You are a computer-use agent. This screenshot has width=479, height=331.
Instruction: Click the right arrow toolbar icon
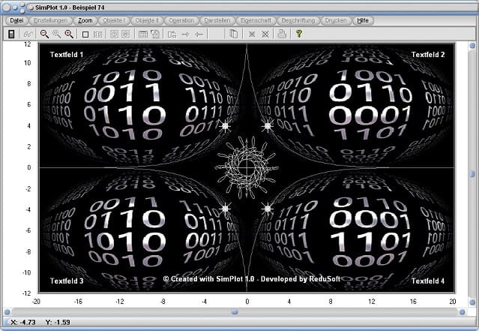click(x=185, y=35)
